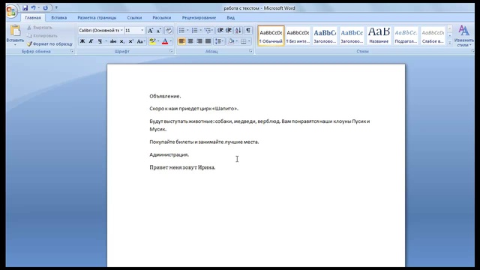This screenshot has height=270, width=480.
Task: Open the Разметка страницы tab
Action: [x=97, y=18]
